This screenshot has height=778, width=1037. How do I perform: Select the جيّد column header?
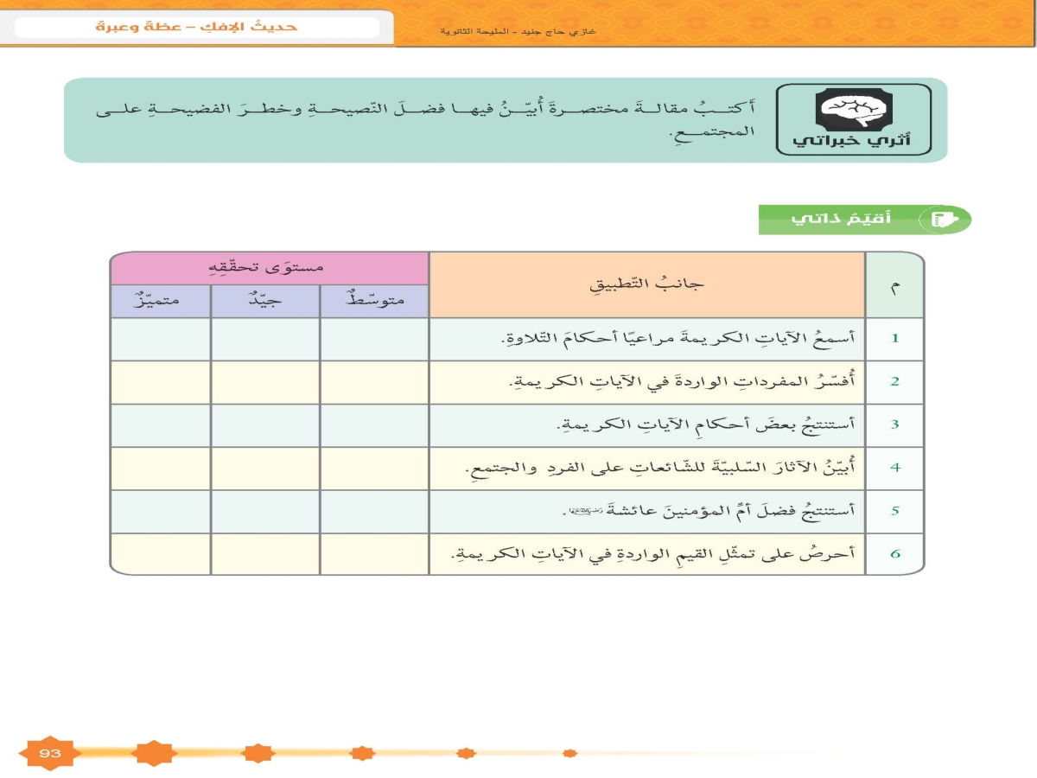[x=265, y=302]
